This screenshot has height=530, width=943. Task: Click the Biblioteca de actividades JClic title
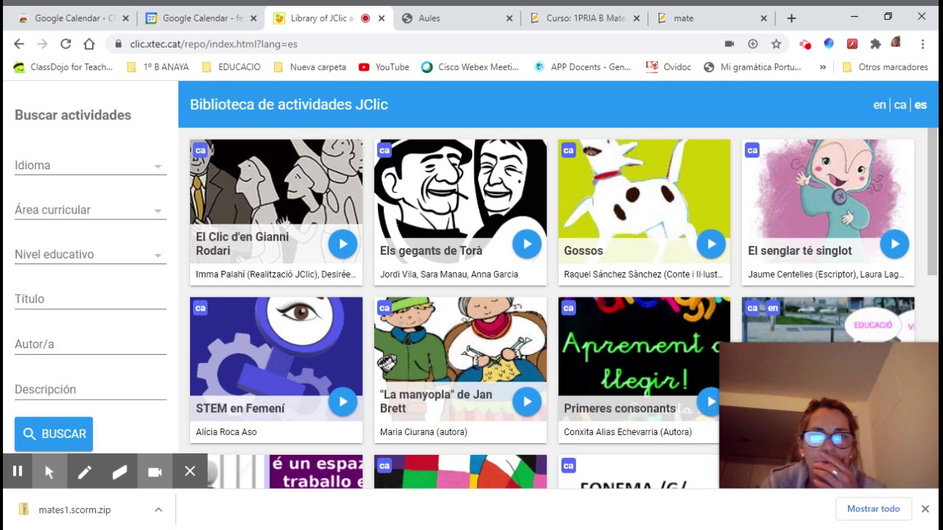click(x=289, y=105)
